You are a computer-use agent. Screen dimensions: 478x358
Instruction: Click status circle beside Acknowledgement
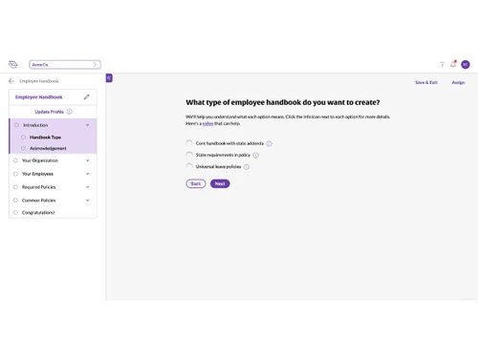pyautogui.click(x=23, y=148)
